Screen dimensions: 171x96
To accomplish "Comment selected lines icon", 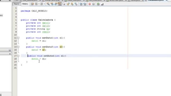I will tap(98, 4).
